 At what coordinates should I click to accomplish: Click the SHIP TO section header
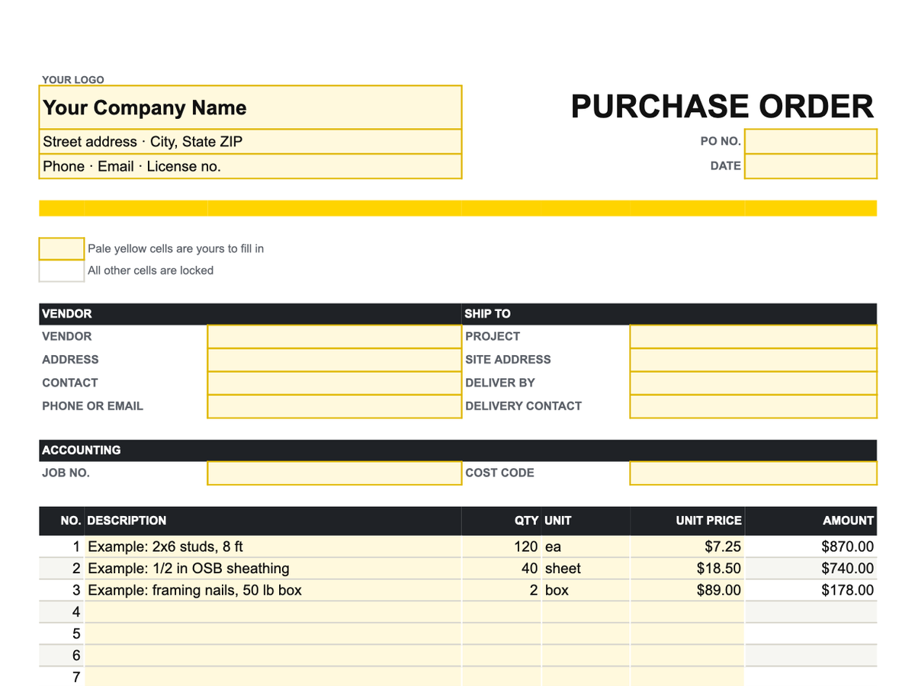669,314
